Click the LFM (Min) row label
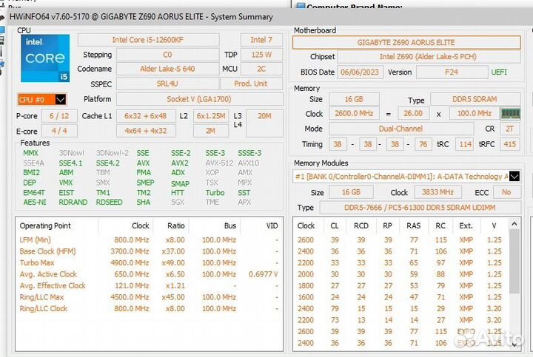The image size is (533, 357). coord(36,240)
